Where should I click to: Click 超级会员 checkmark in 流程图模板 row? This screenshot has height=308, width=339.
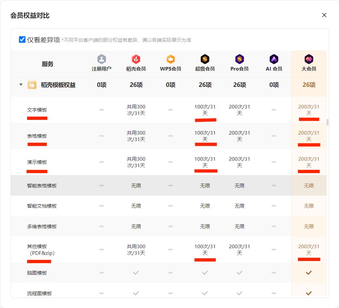(205, 293)
